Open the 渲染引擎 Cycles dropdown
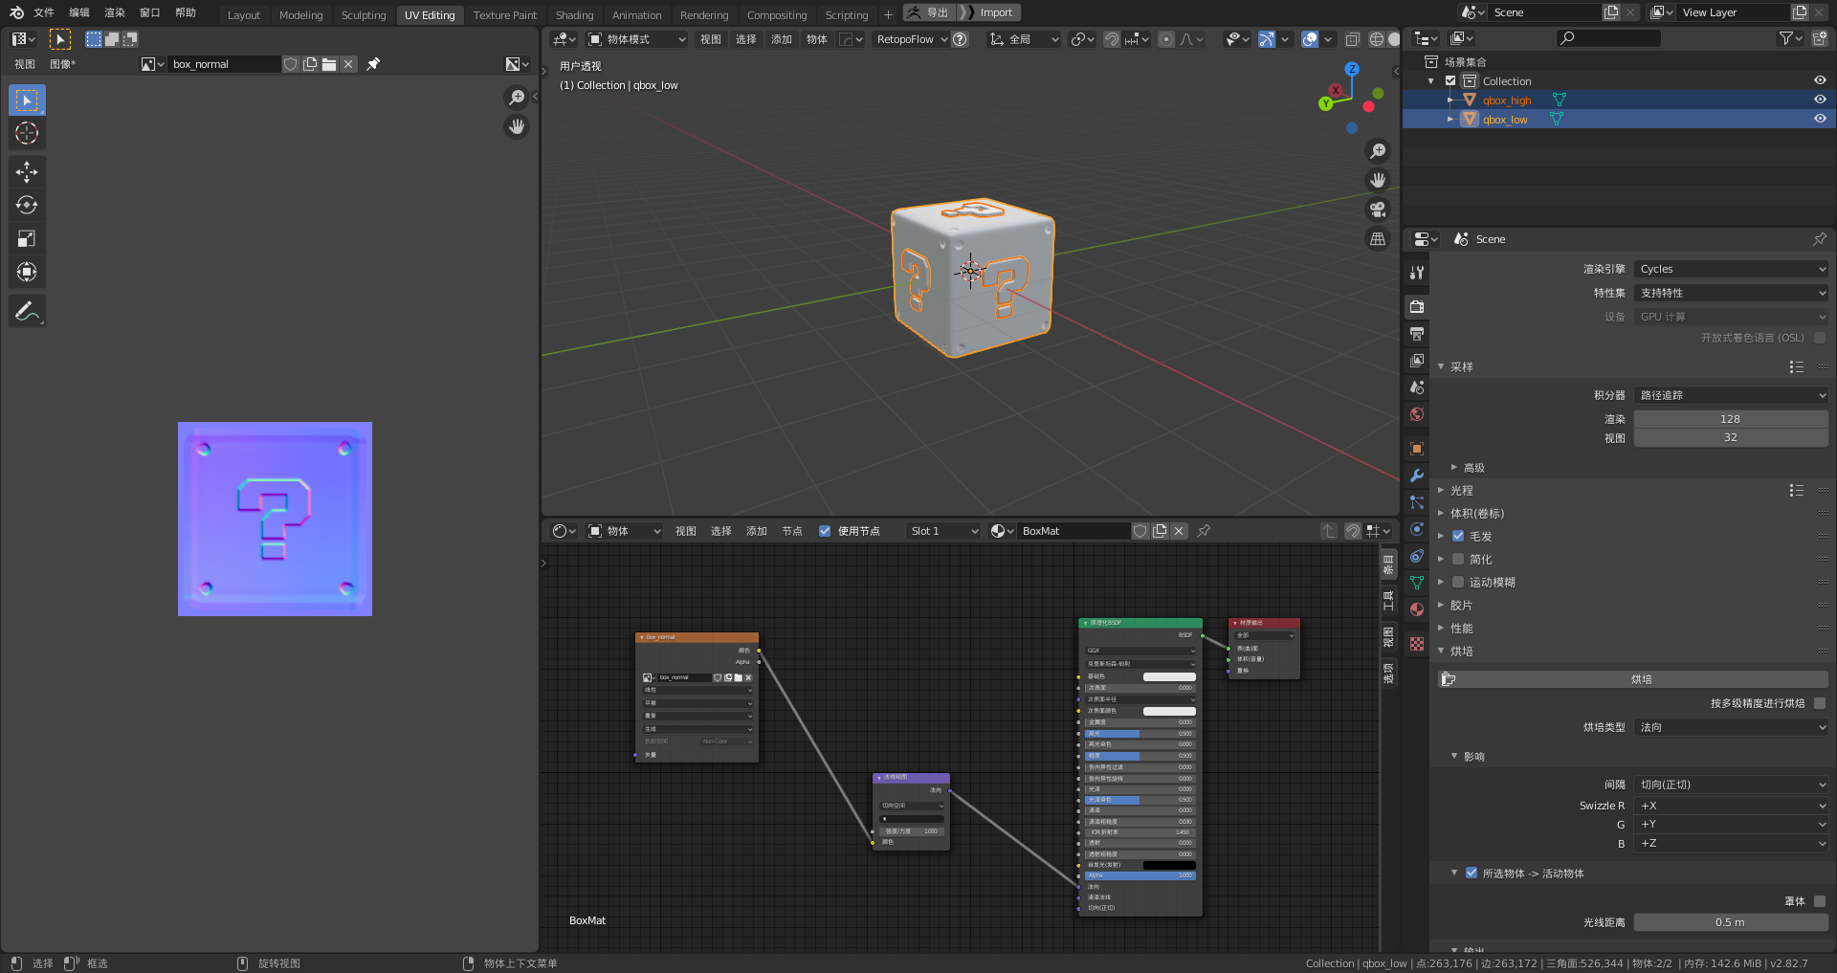 pyautogui.click(x=1731, y=269)
